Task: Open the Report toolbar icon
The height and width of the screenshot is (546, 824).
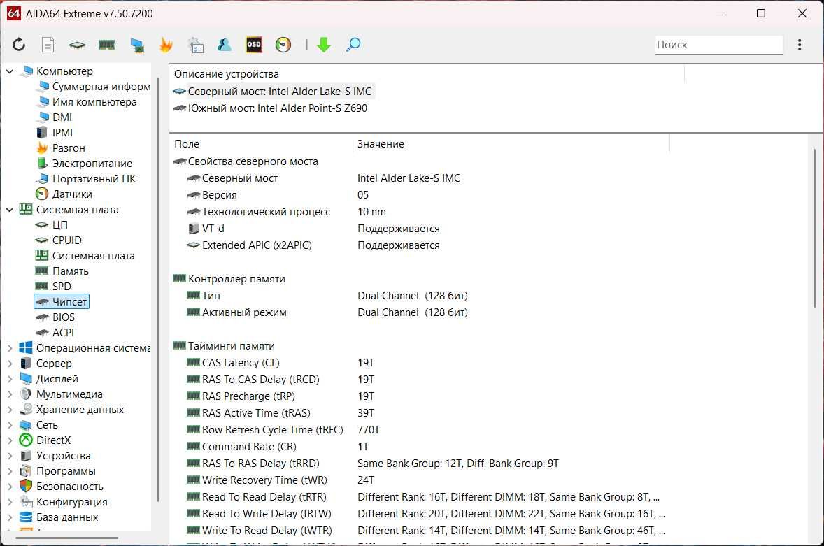Action: [48, 45]
